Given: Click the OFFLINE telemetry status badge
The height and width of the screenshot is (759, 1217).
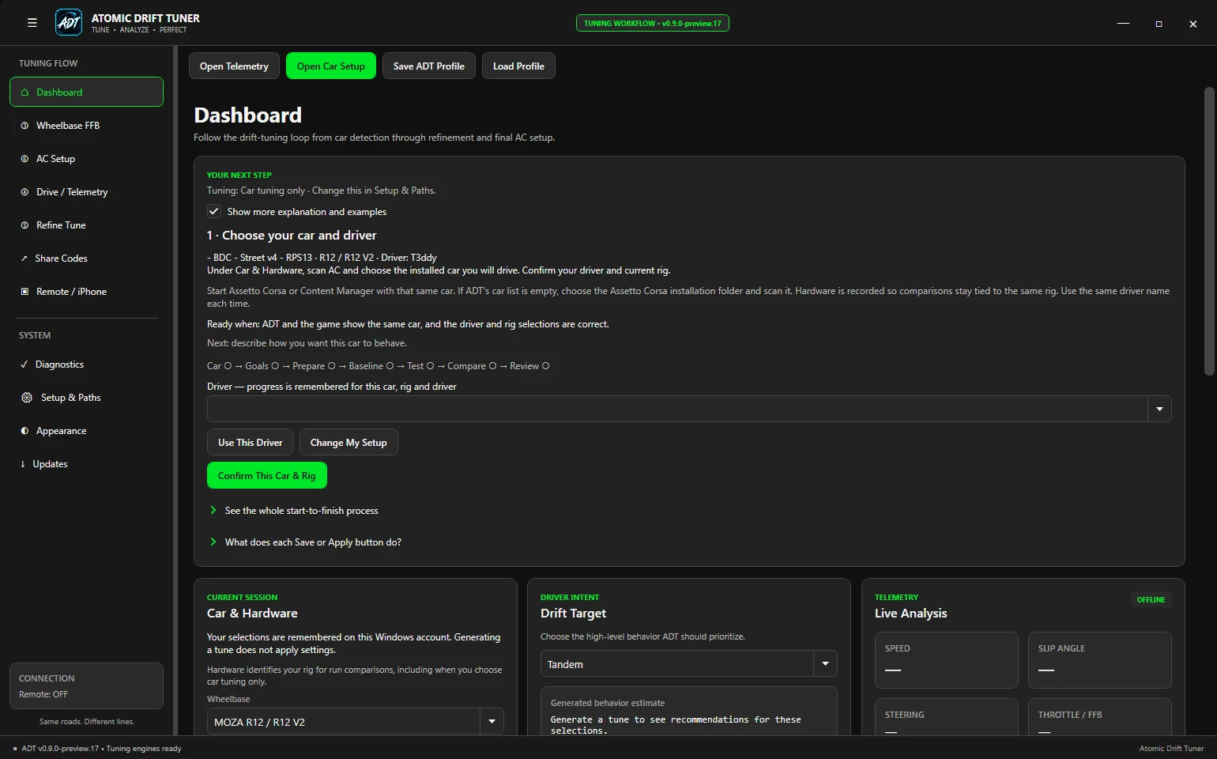Looking at the screenshot, I should (1151, 600).
